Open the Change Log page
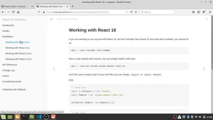 pos(8,70)
